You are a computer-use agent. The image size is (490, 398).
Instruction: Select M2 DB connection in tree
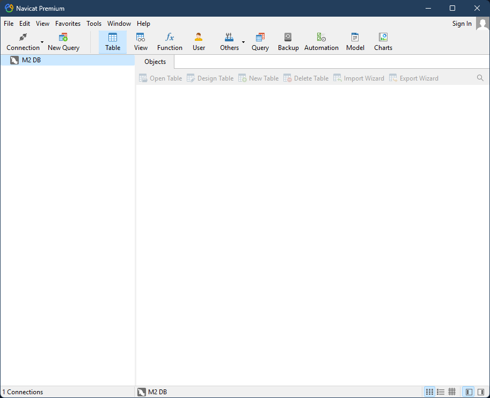[31, 60]
